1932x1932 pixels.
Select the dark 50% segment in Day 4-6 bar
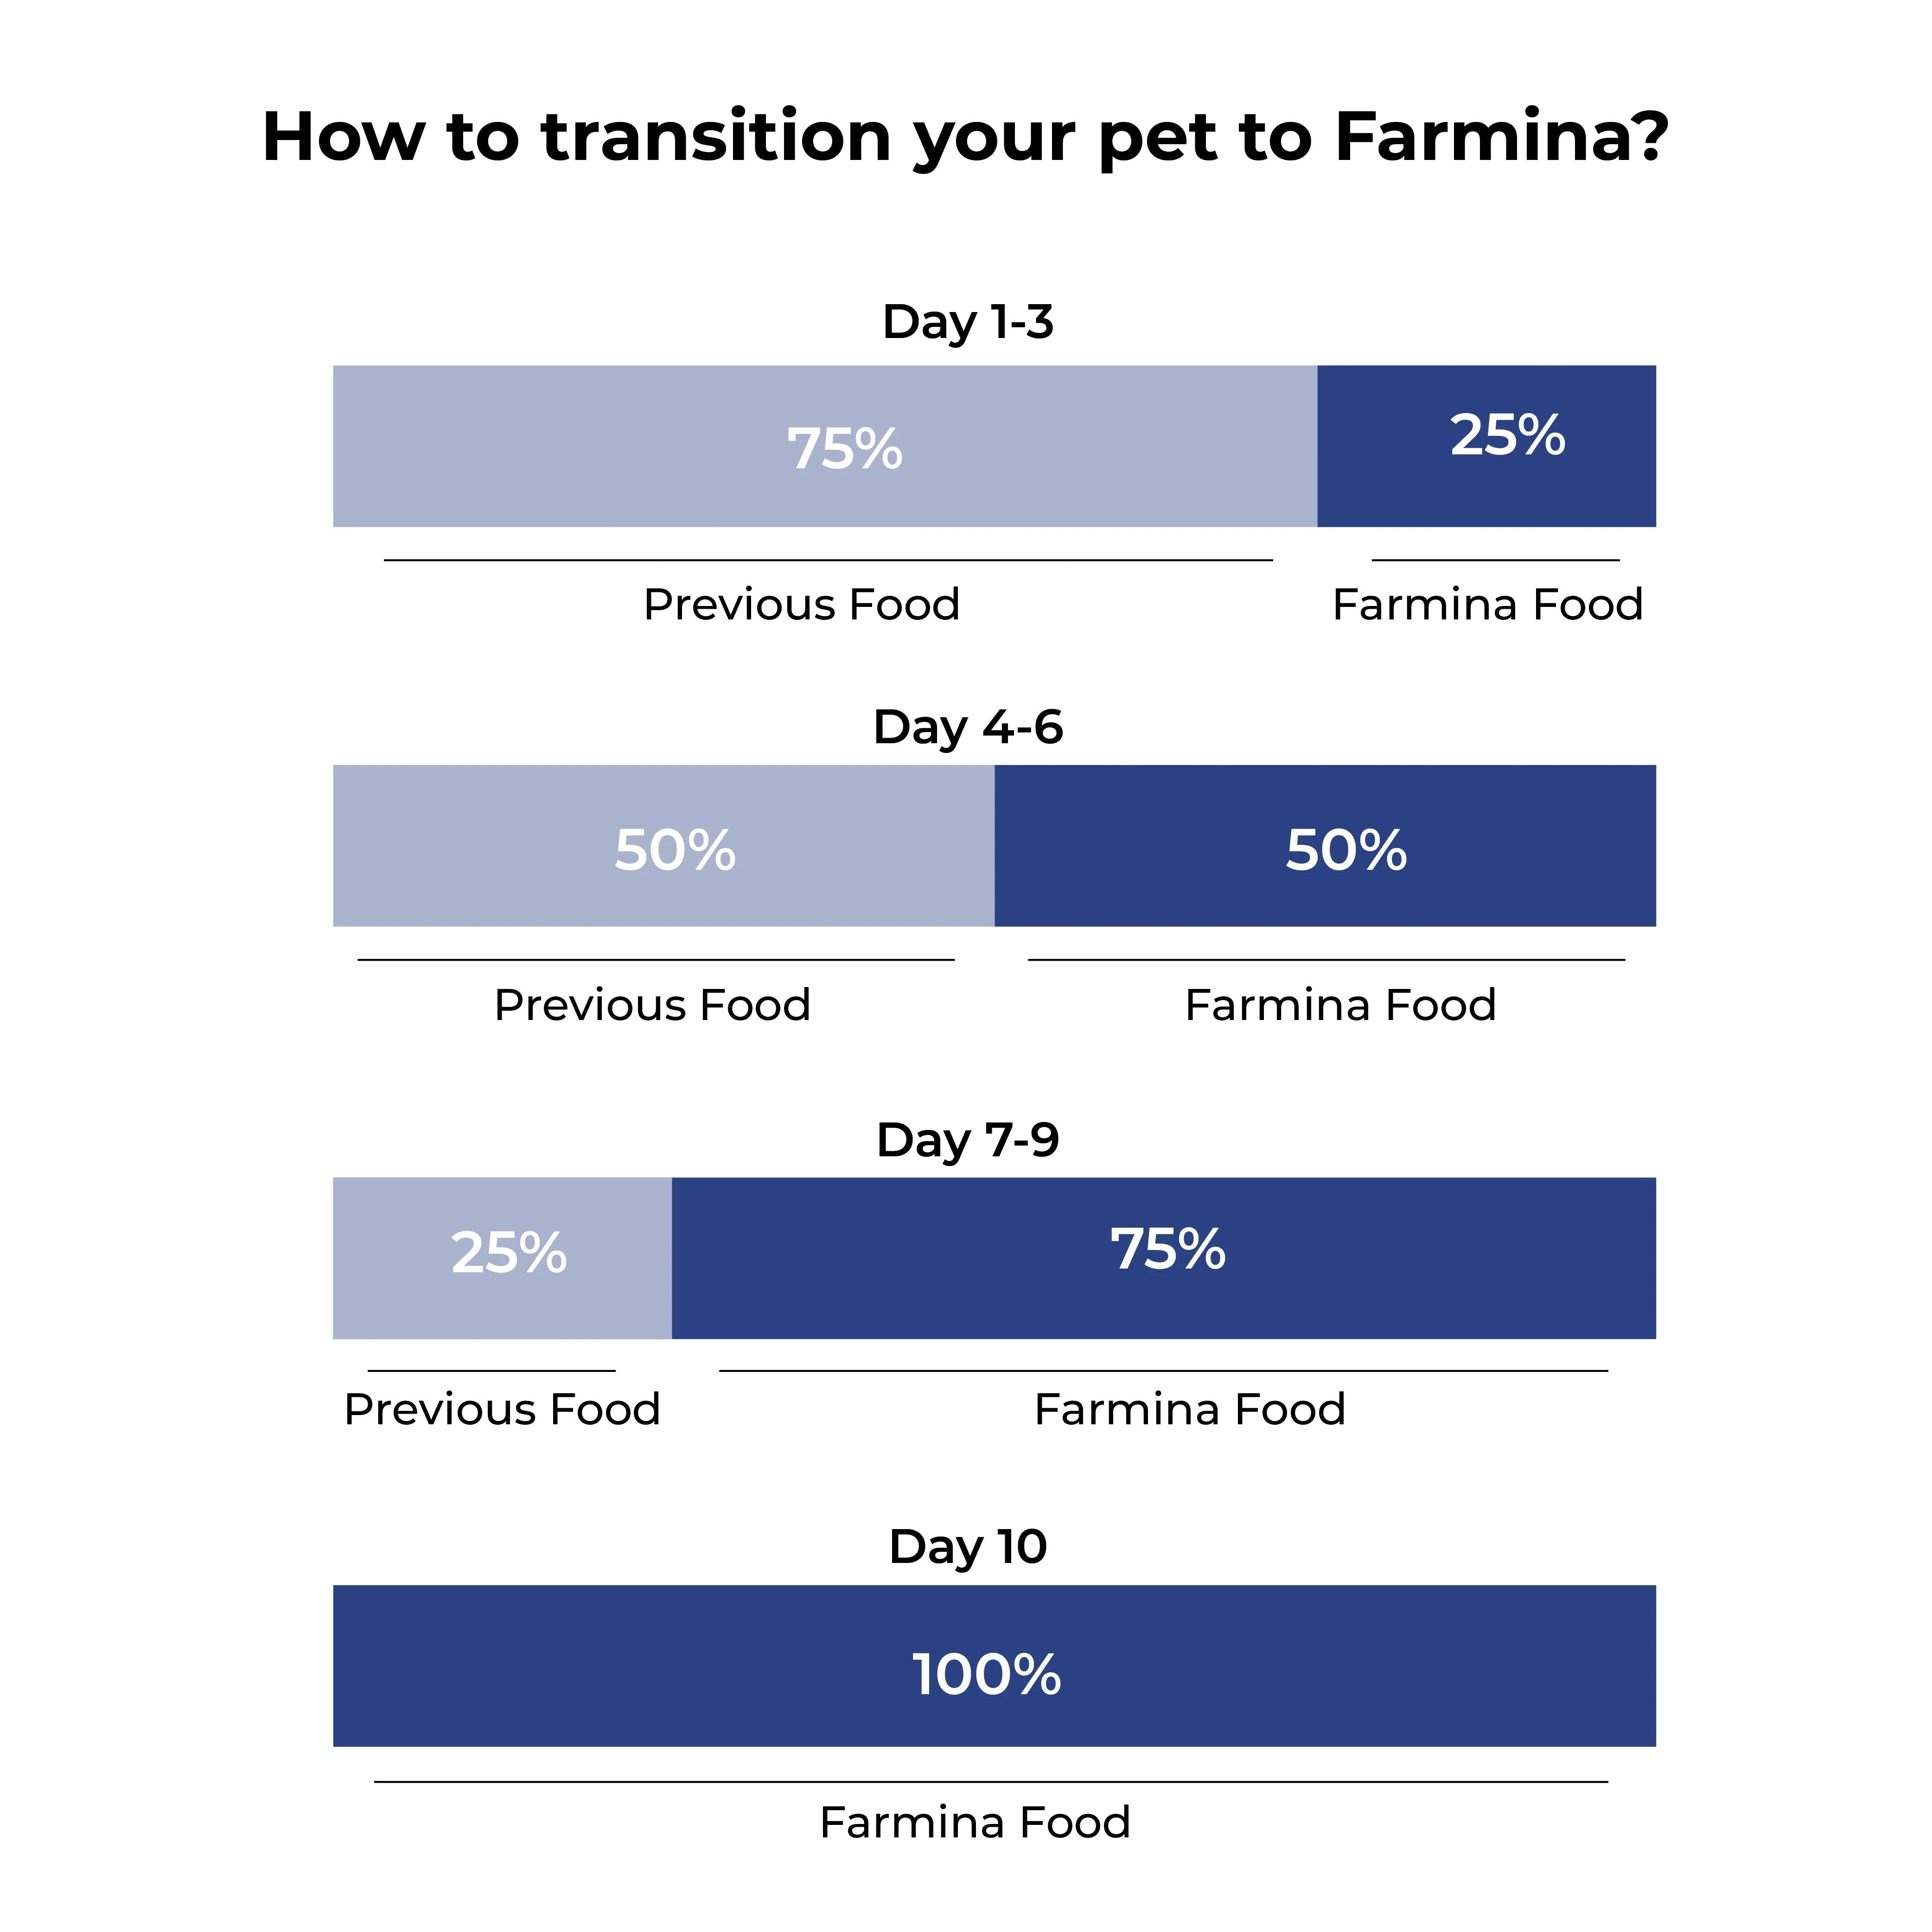[1325, 846]
